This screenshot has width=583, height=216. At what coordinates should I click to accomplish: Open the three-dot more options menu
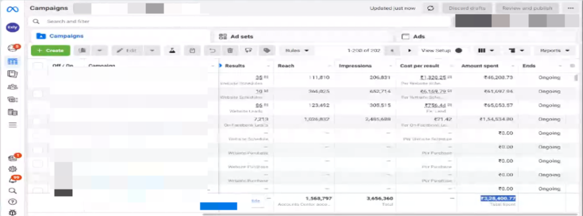tap(570, 8)
